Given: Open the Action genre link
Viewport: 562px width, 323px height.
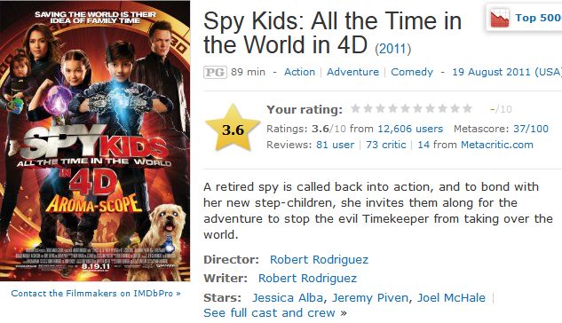Looking at the screenshot, I should pos(299,72).
